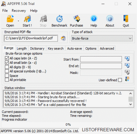Click the Start from input field
Viewport: 137px width, 134px height.
pos(101,59)
